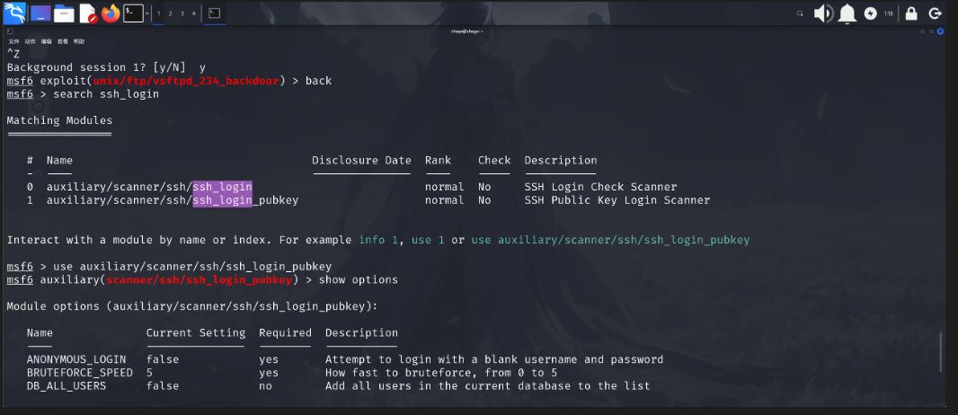Viewport: 958px width, 415px height.
Task: Click the cyan 'info 1' example text
Action: point(381,240)
